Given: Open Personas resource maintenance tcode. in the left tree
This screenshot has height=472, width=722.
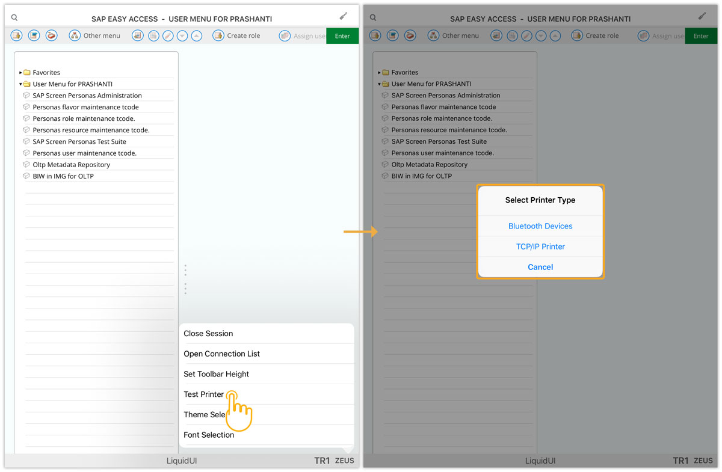Looking at the screenshot, I should pyautogui.click(x=91, y=130).
